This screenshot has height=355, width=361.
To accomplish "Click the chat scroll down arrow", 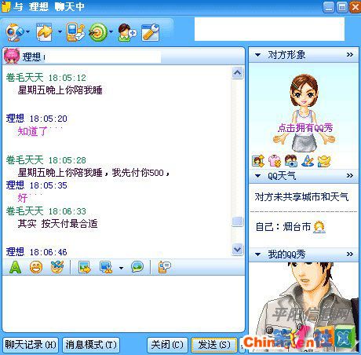I will [237, 250].
